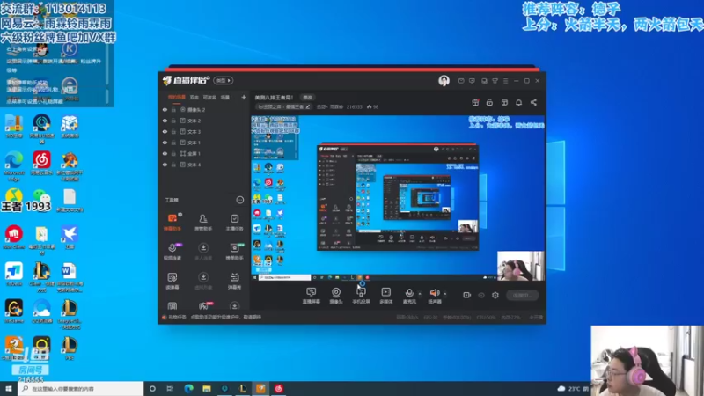Click the Microsoft Edge desktop shortcut
704x396 pixels.
coord(14,165)
